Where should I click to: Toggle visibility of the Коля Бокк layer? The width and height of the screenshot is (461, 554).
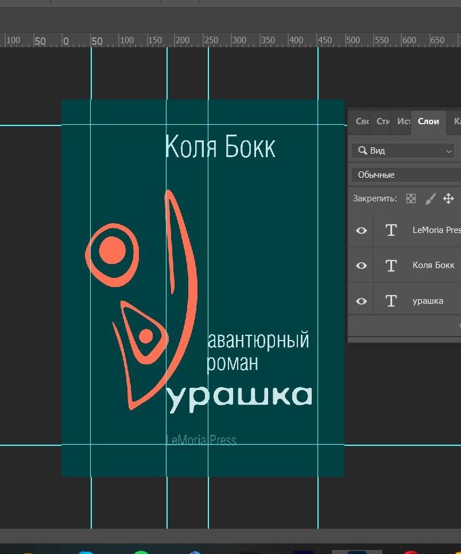click(361, 265)
